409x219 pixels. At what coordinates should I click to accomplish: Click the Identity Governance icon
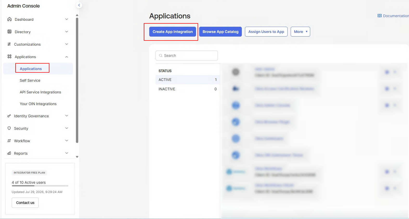(x=9, y=116)
